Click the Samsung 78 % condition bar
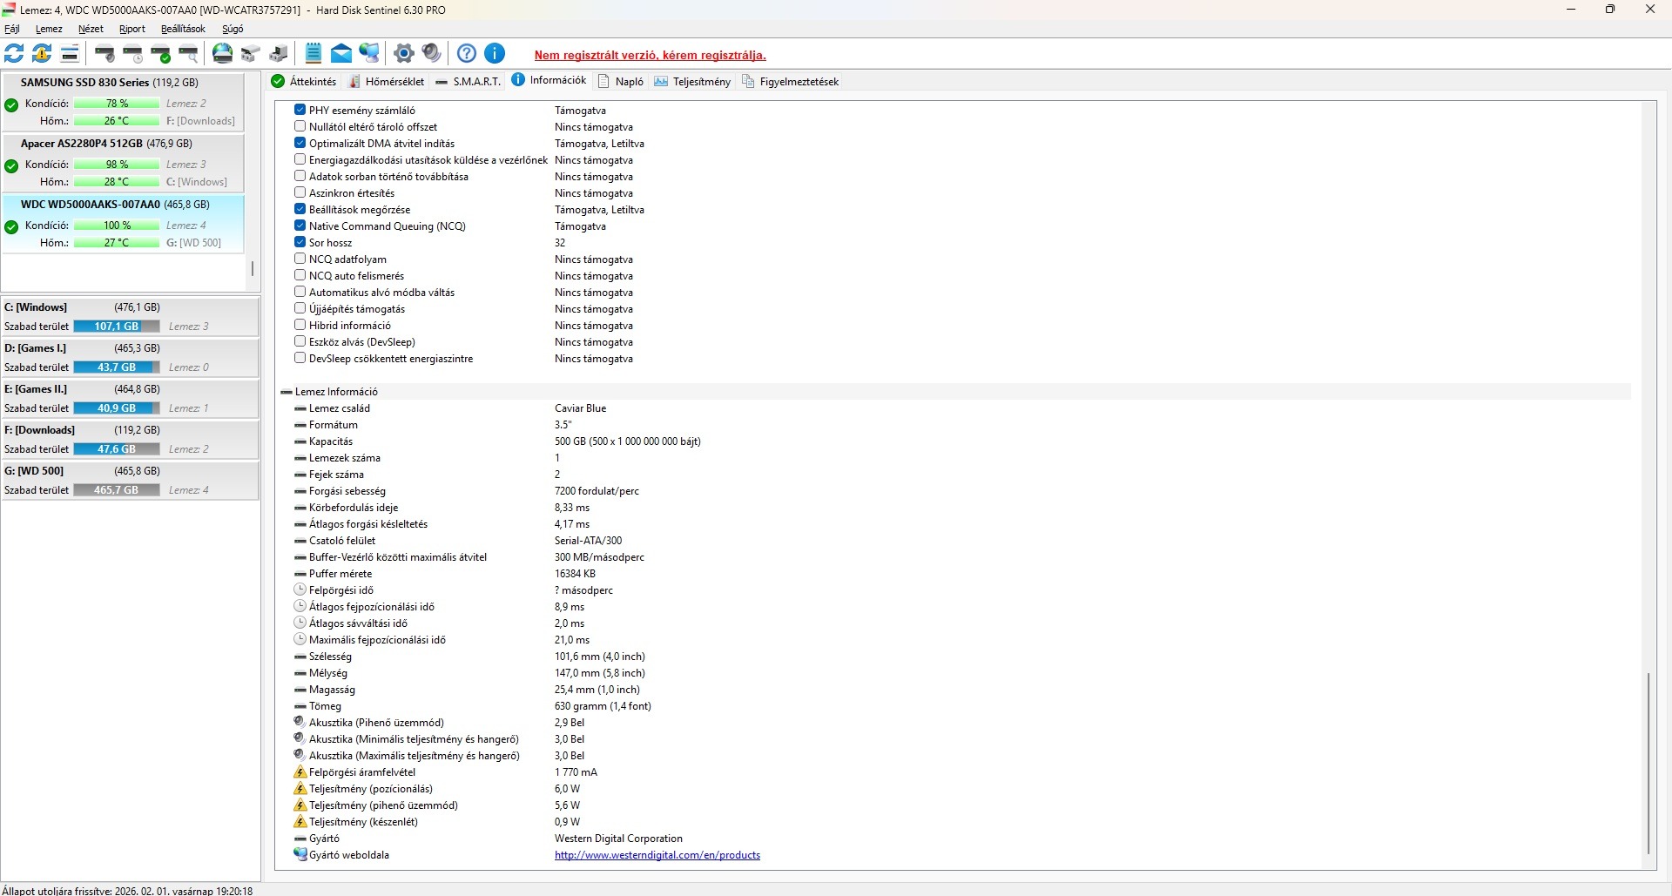 click(117, 104)
